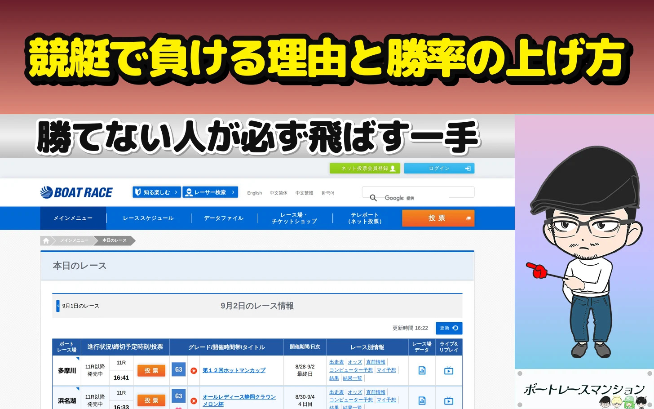Screen dimensions: 654x409
Task: Select メインメニュー tab in navigation
Action: pos(73,218)
